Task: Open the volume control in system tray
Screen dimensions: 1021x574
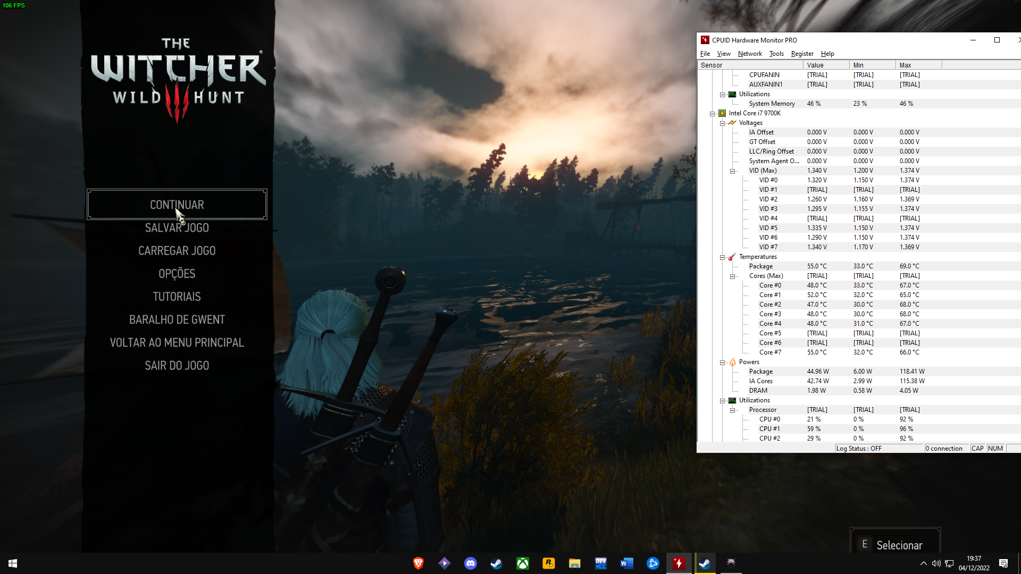Action: tap(936, 563)
